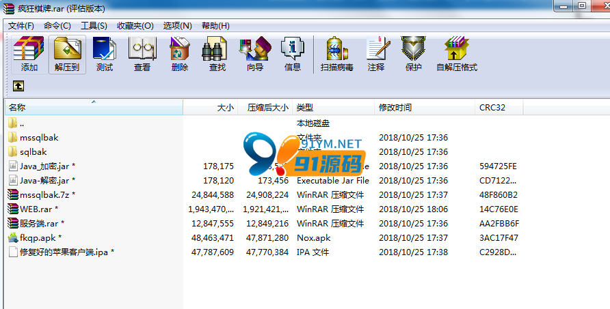This screenshot has width=610, height=309.
Task: Open the 收藏夹(O) menu
Action: click(x=135, y=26)
